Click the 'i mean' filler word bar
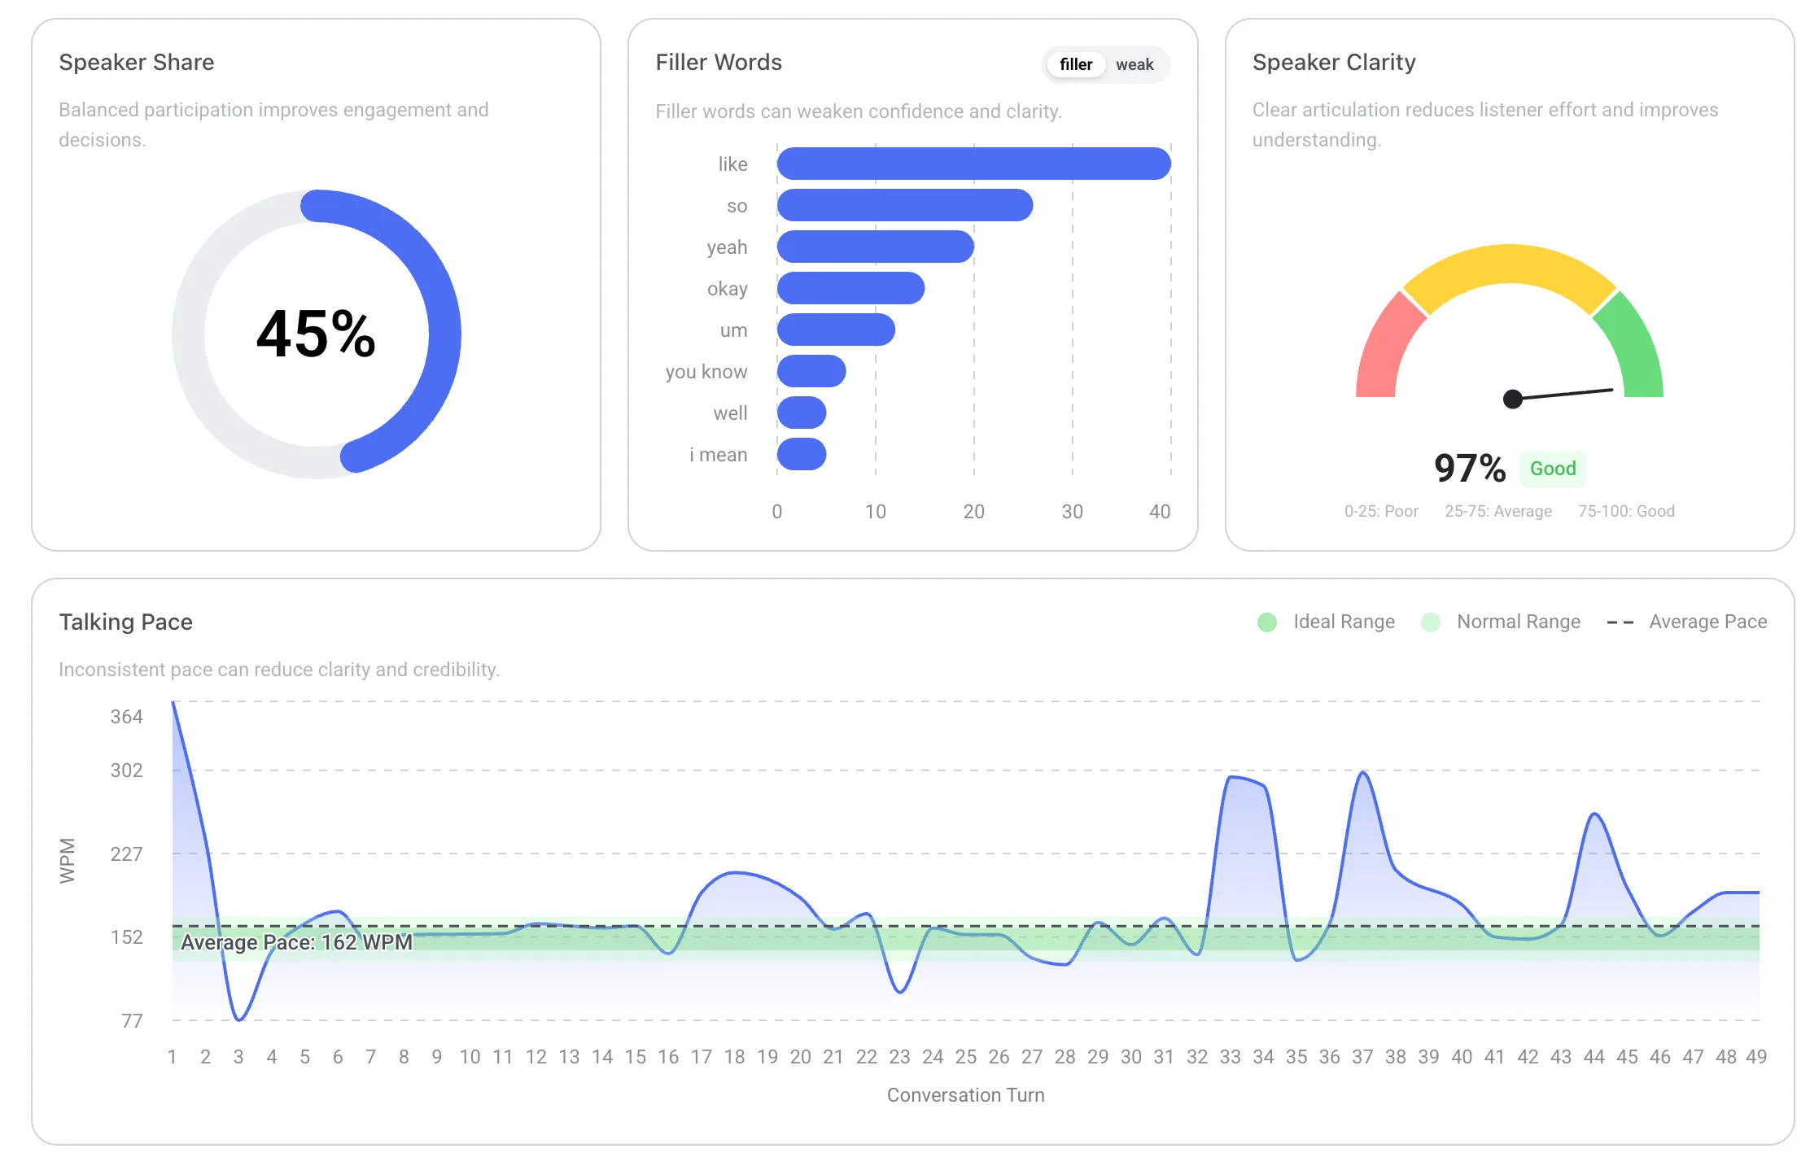 802,454
